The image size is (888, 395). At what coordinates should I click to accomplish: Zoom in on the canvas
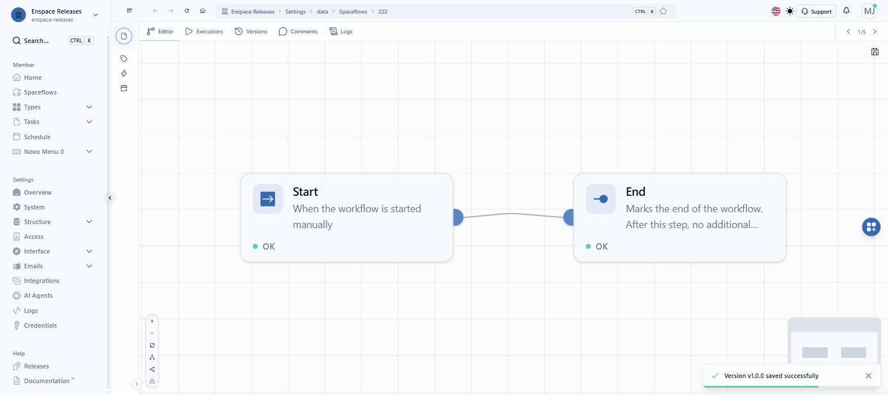click(x=152, y=321)
